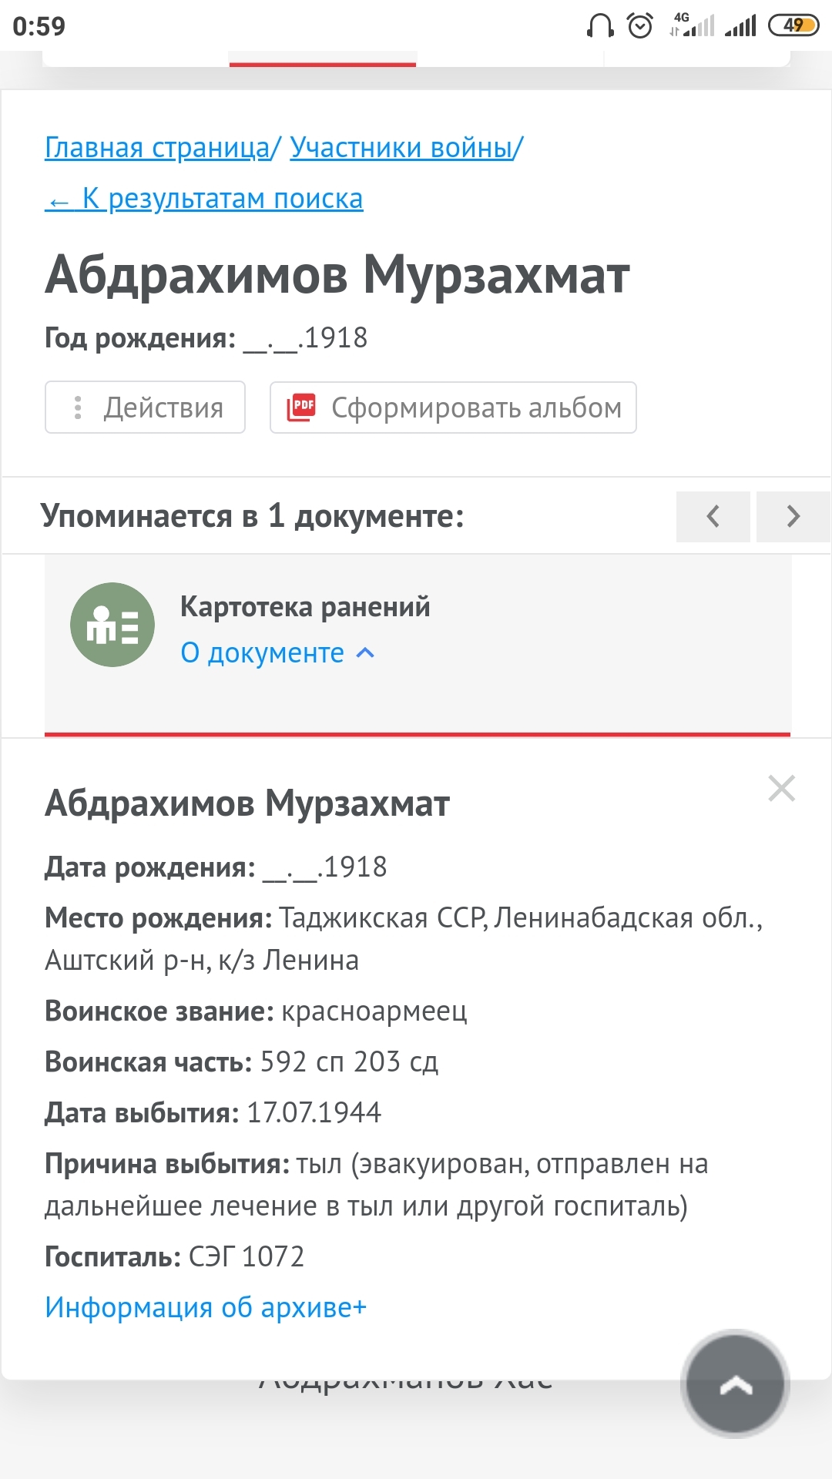The height and width of the screenshot is (1479, 832).
Task: Close the Абдрахимов Мурзахмат detail card
Action: pos(781,788)
